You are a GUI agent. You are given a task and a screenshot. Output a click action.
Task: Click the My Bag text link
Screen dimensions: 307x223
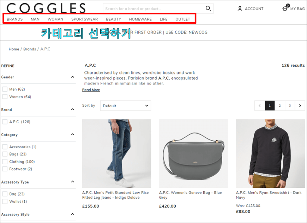(297, 9)
